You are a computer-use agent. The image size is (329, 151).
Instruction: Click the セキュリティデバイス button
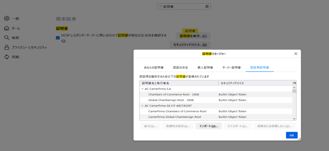(190, 45)
